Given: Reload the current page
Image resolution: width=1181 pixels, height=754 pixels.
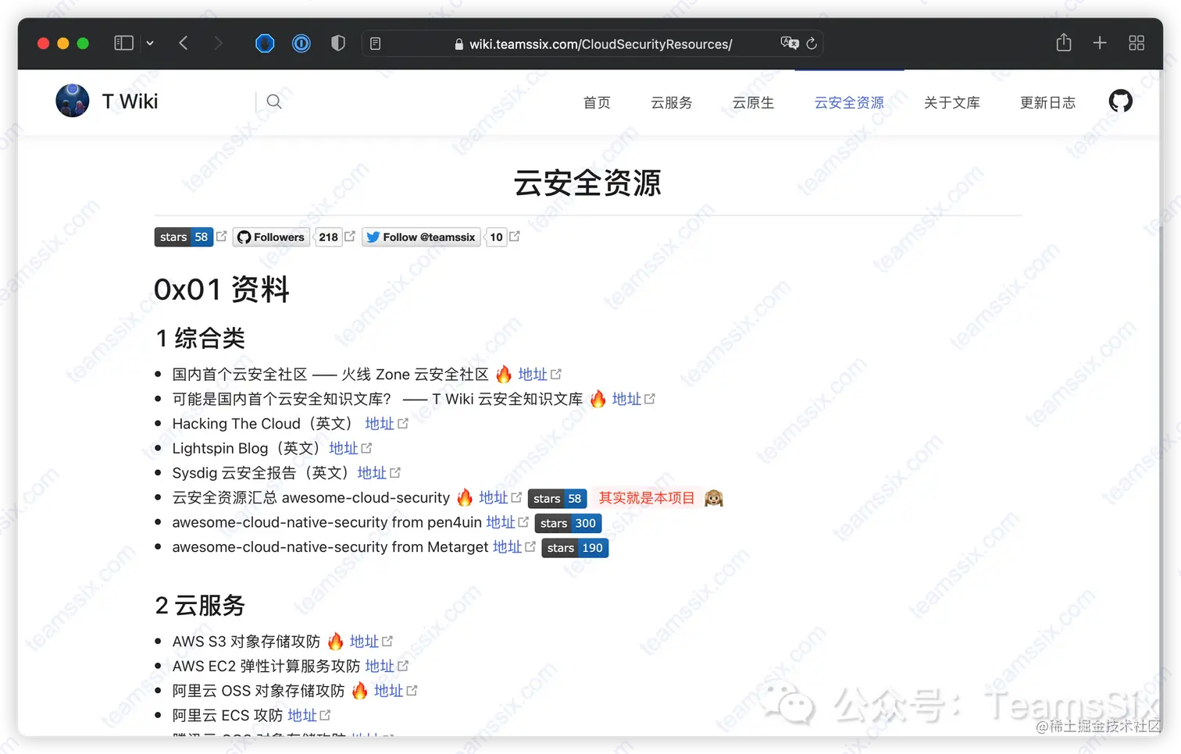Looking at the screenshot, I should (x=812, y=44).
